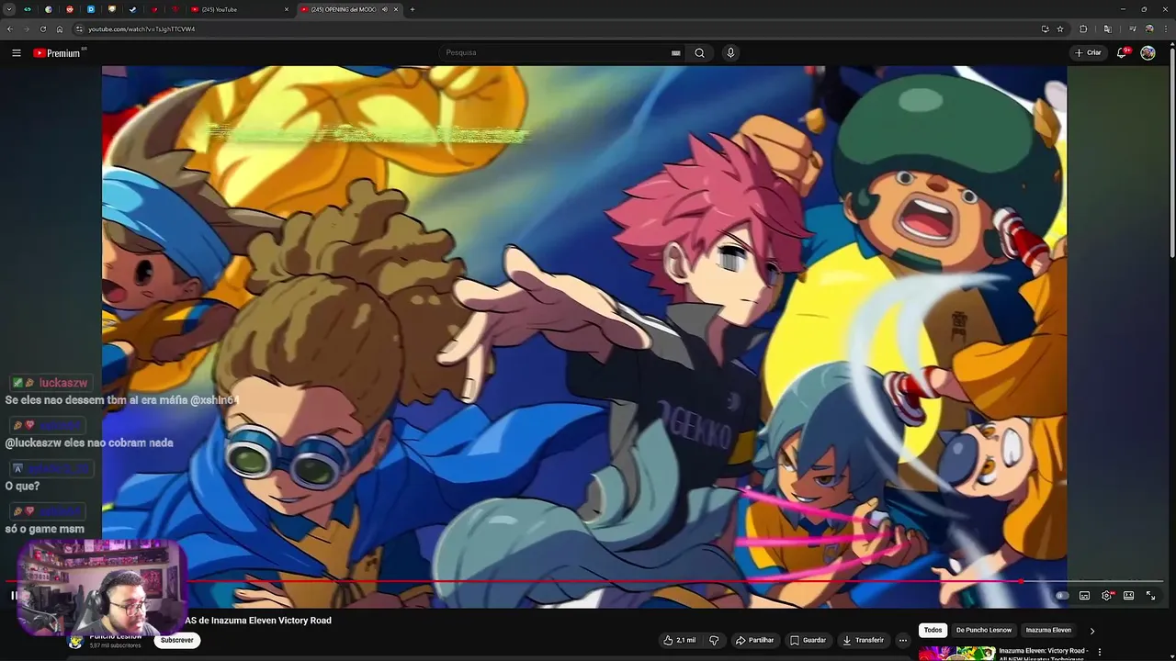Go forward with the browser forward arrow

[x=26, y=29]
